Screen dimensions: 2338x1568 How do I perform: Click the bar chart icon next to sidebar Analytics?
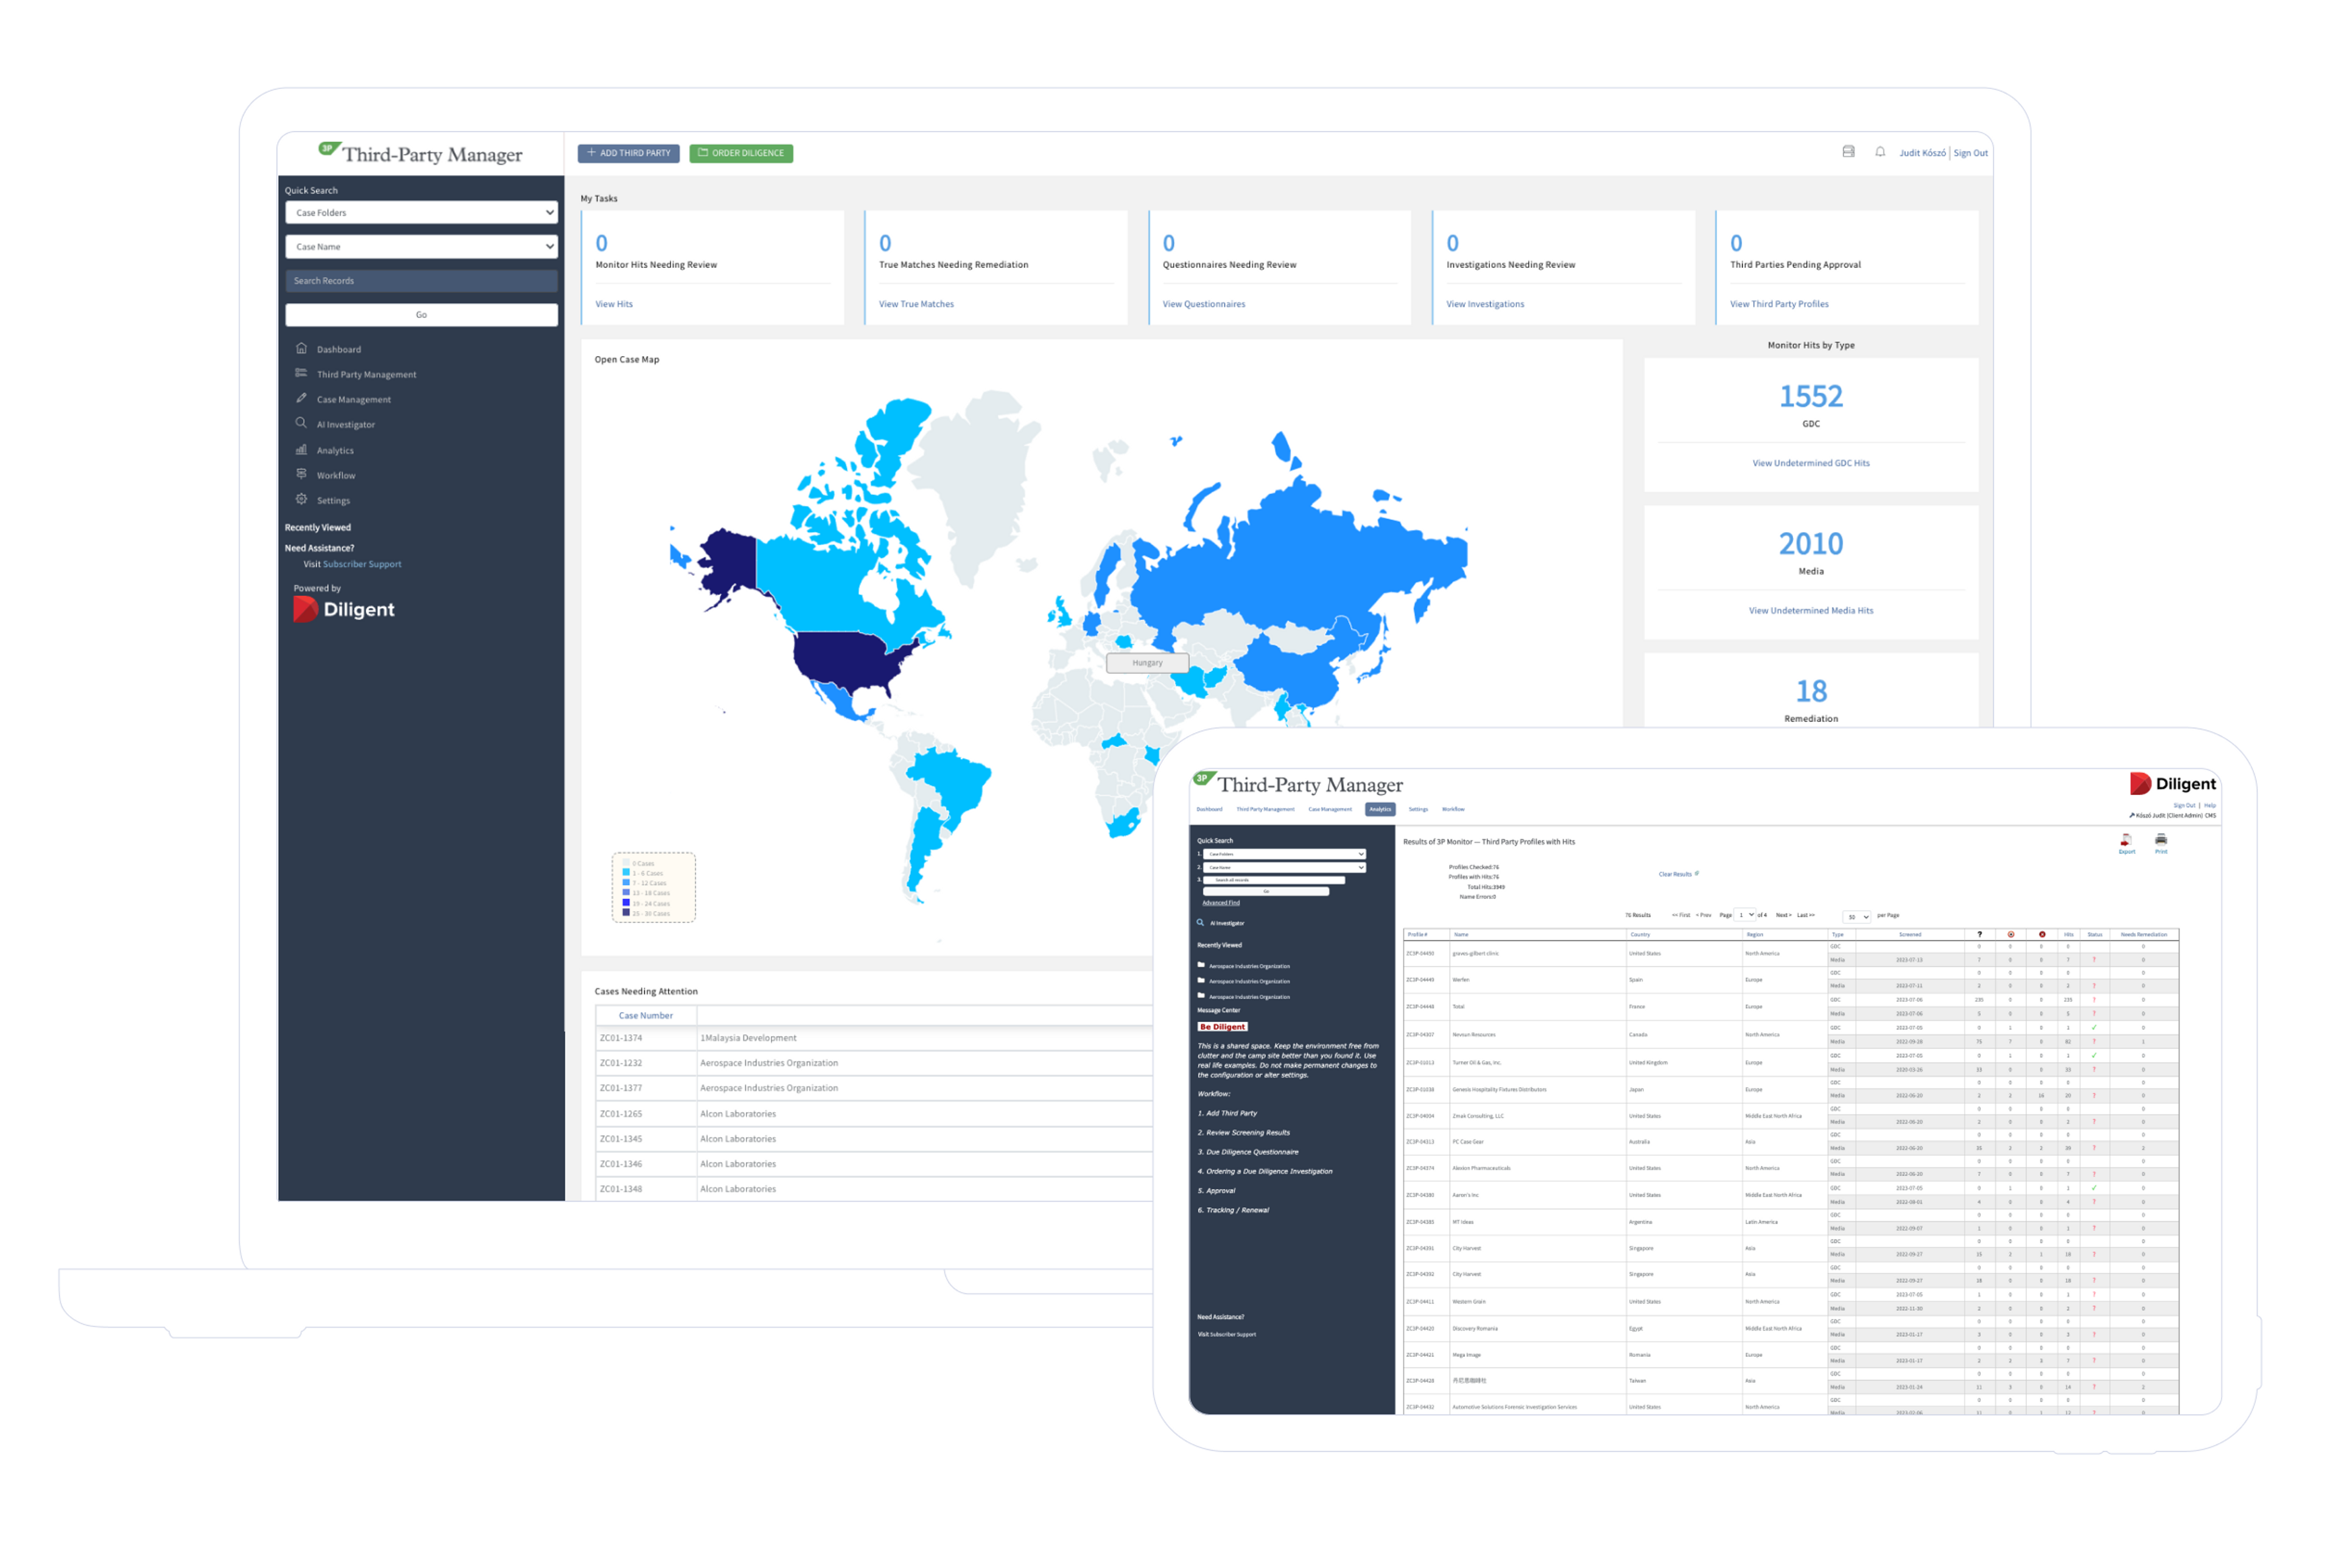tap(301, 449)
